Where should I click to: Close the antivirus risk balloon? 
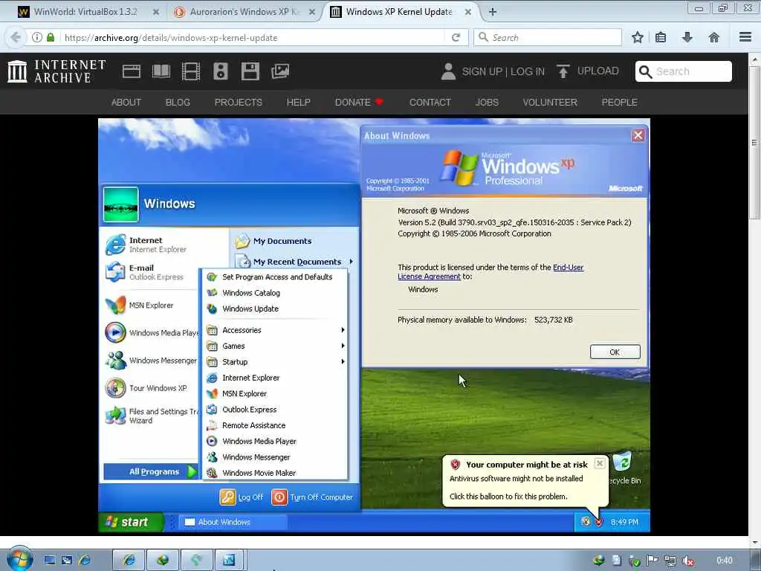click(x=600, y=463)
